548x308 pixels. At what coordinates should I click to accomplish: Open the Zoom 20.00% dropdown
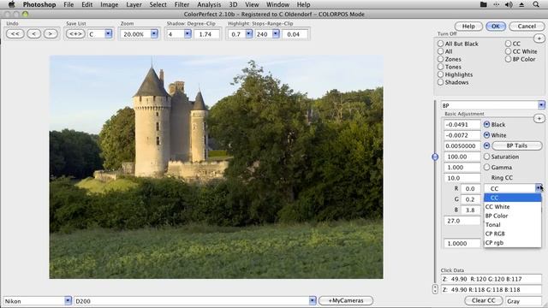[154, 34]
